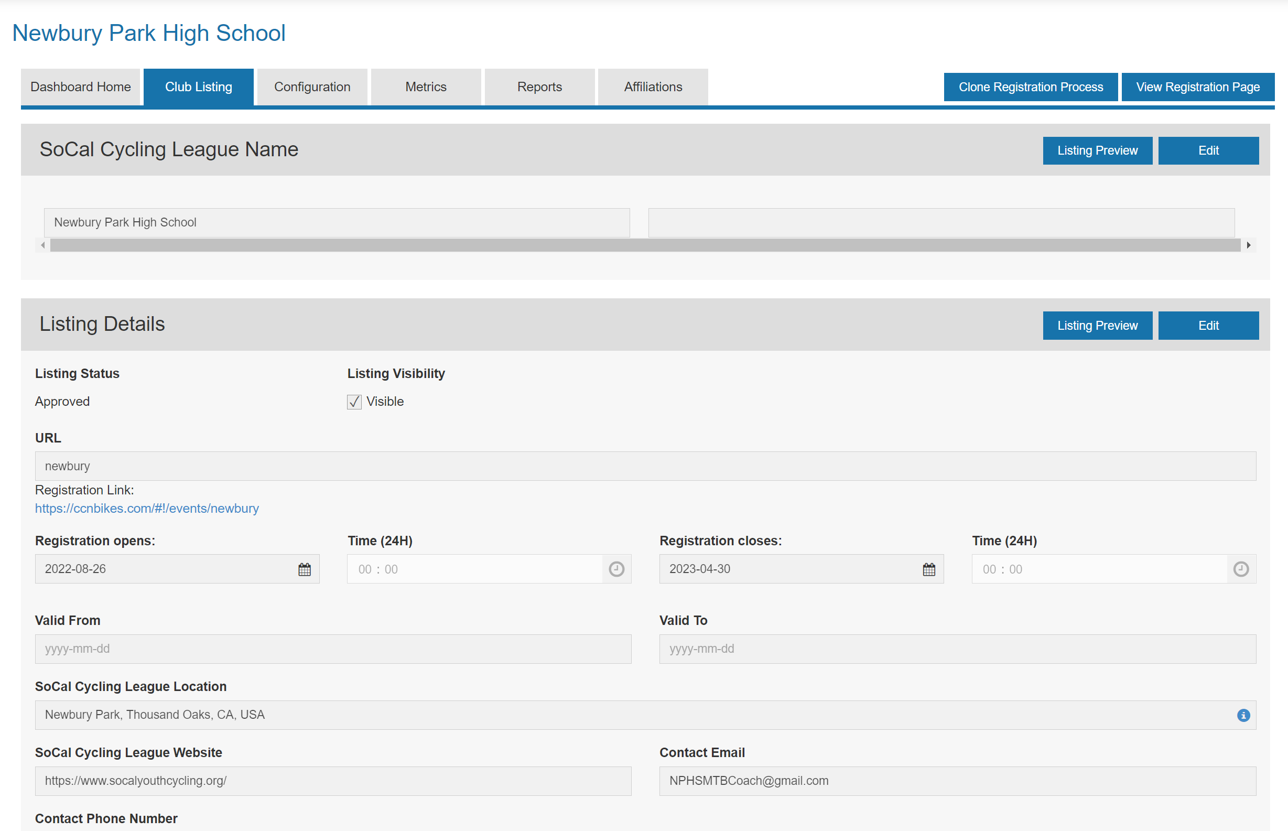Click the League Name horizontal scrollbar track
This screenshot has width=1288, height=831.
click(x=645, y=245)
